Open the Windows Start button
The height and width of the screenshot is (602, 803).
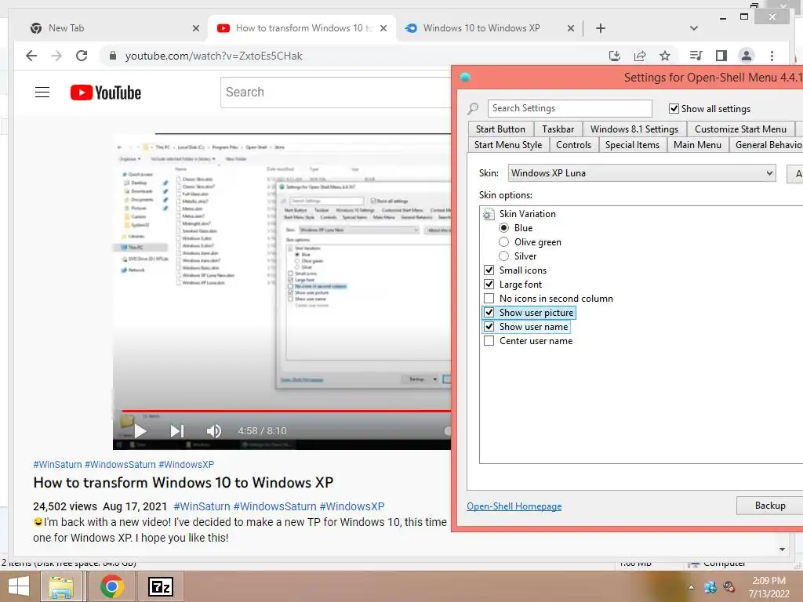[x=19, y=586]
